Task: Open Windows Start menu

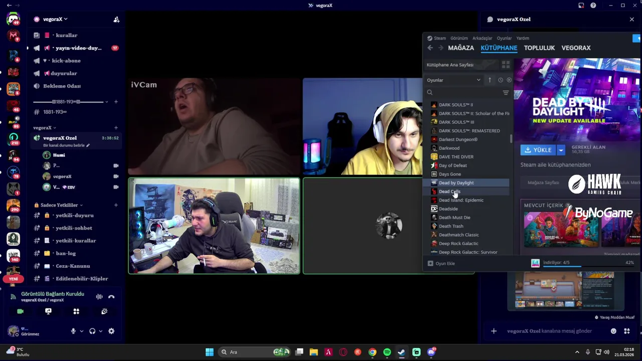Action: [210, 352]
